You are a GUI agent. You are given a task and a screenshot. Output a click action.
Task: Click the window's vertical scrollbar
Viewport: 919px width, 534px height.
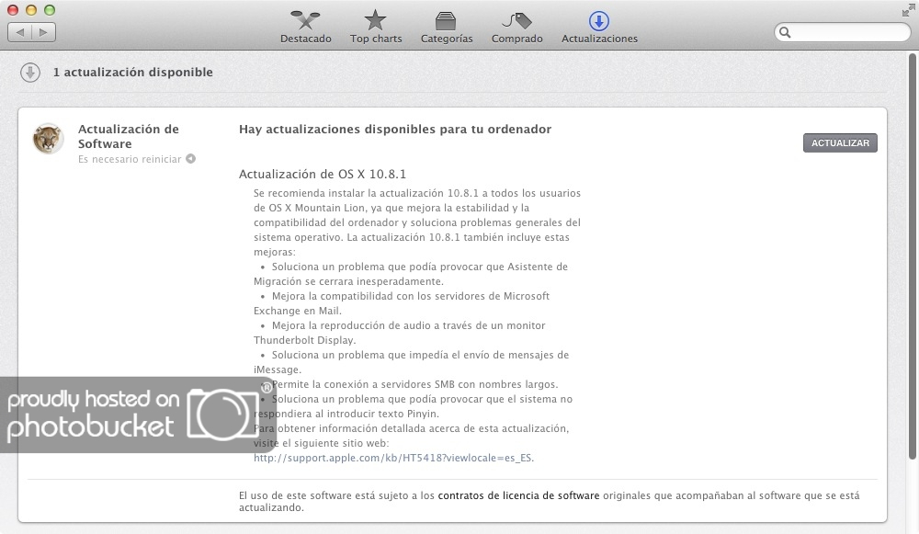click(912, 256)
